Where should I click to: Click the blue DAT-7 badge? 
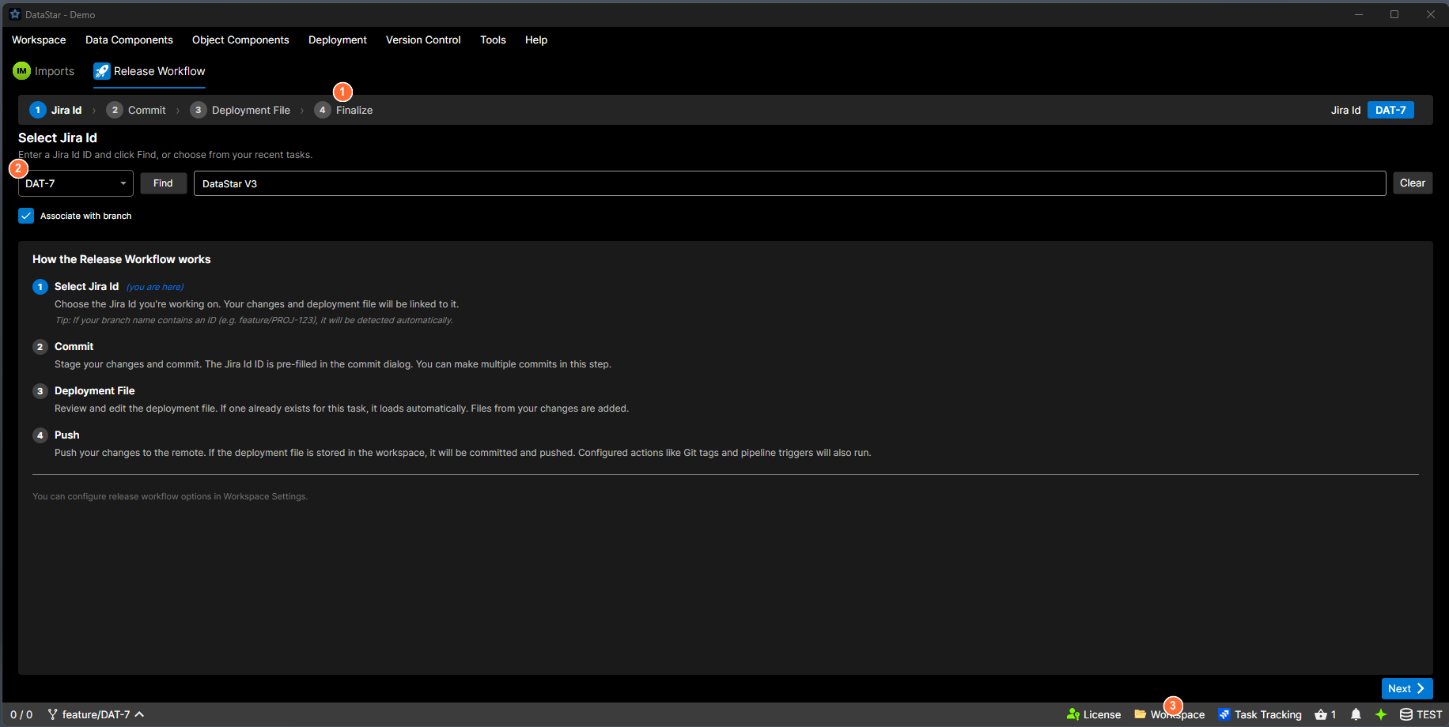pos(1390,110)
